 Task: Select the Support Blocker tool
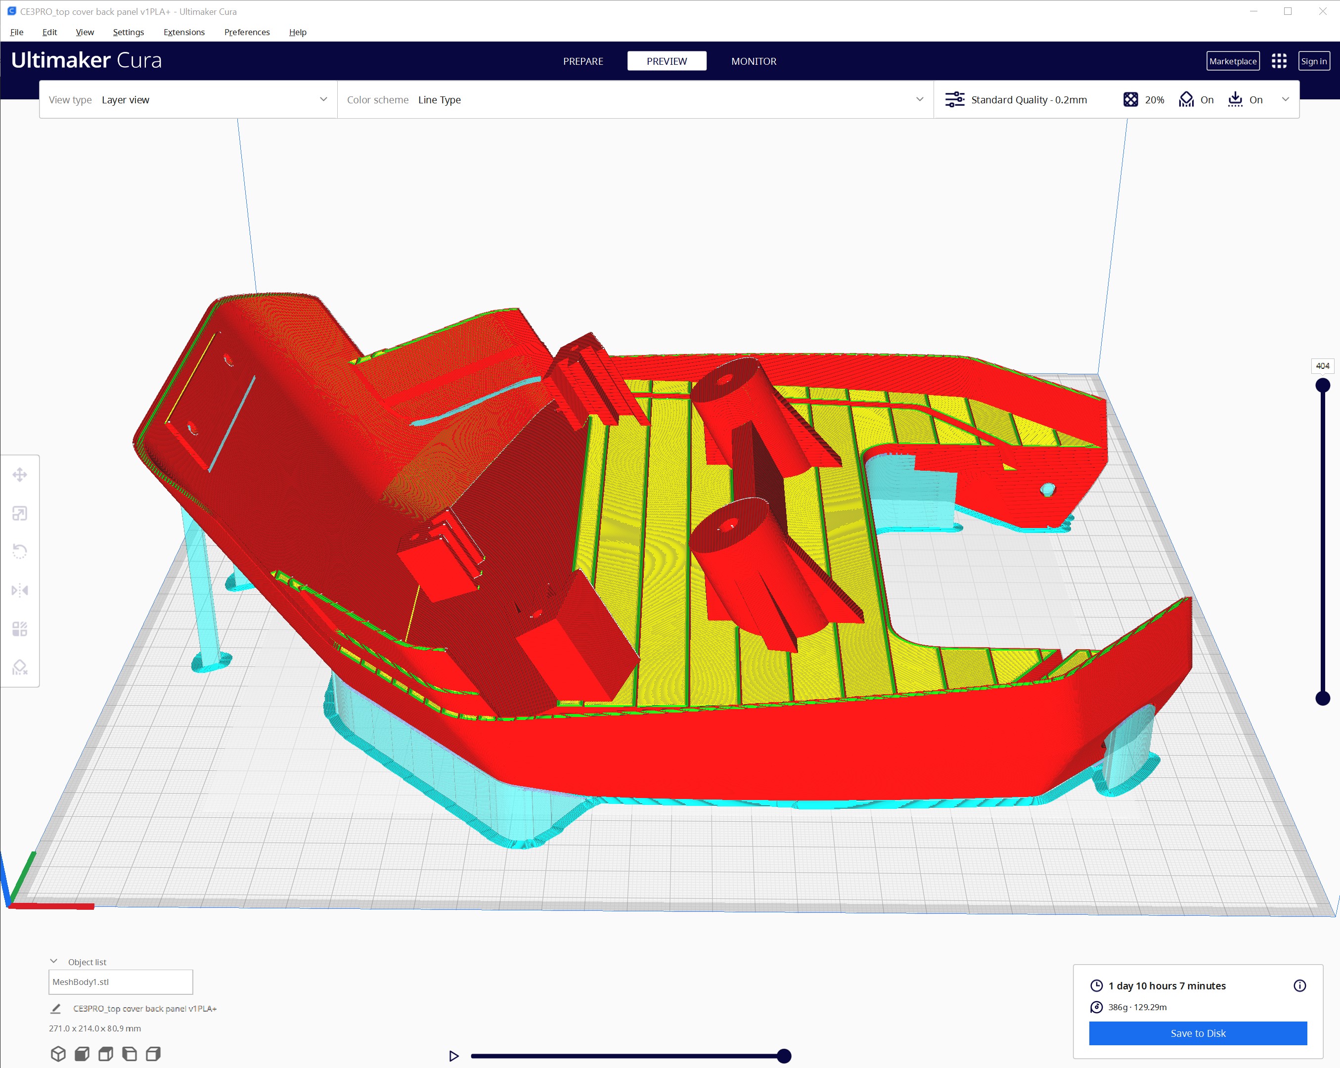pos(20,667)
